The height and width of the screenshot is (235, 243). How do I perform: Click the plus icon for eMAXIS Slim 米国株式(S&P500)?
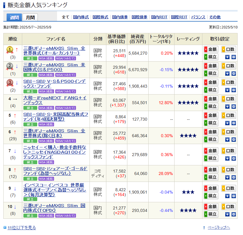point(227,74)
